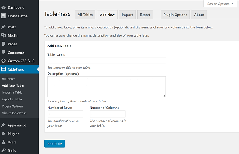Screen dimensions: 239x154
Task: Open the Media menu item
Action: point(13,35)
